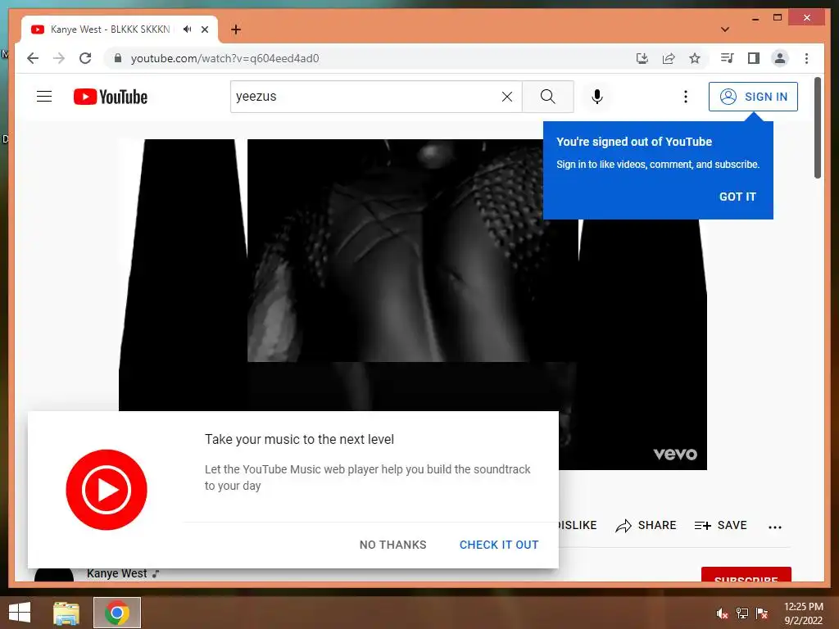This screenshot has width=839, height=629.
Task: Click the magnifier search button
Action: [x=547, y=97]
